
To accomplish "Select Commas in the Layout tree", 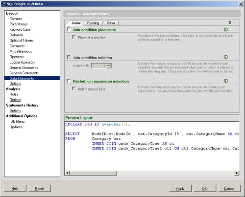I will pyautogui.click(x=16, y=19).
